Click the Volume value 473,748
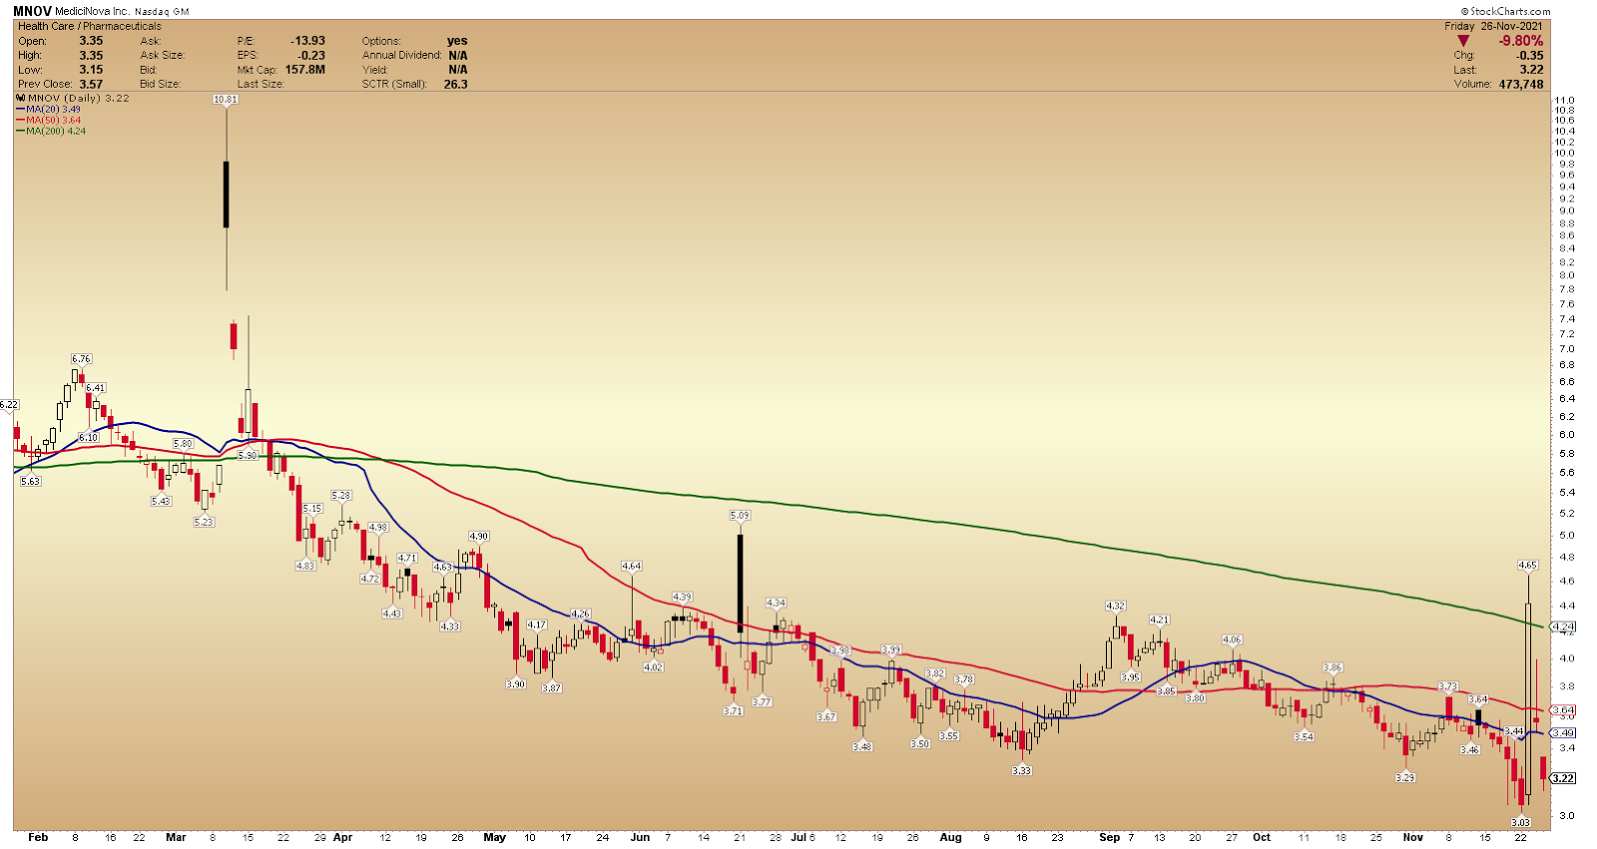Screen dimensions: 1597x849 pyautogui.click(x=1520, y=84)
